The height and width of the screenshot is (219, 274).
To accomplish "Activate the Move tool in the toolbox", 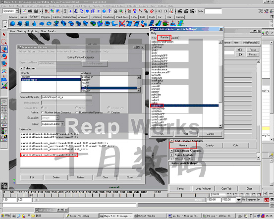I will 4,49.
